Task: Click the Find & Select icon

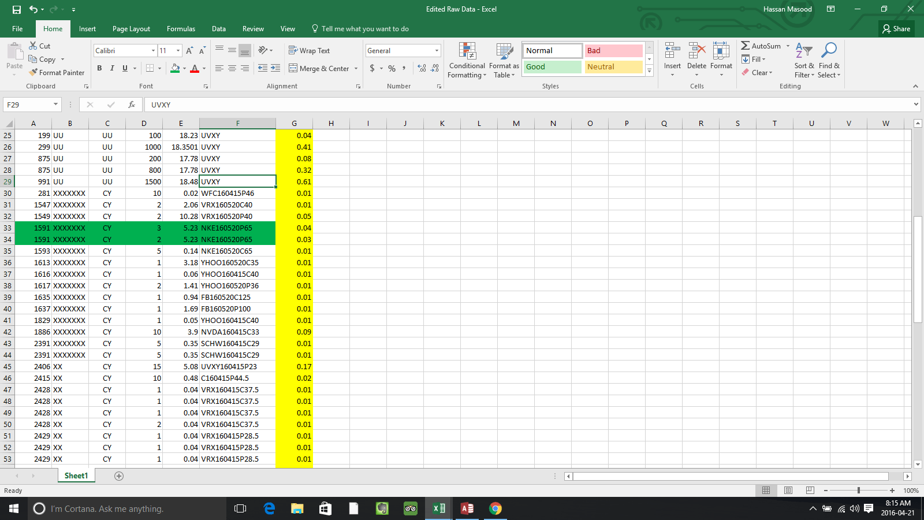Action: (x=829, y=61)
